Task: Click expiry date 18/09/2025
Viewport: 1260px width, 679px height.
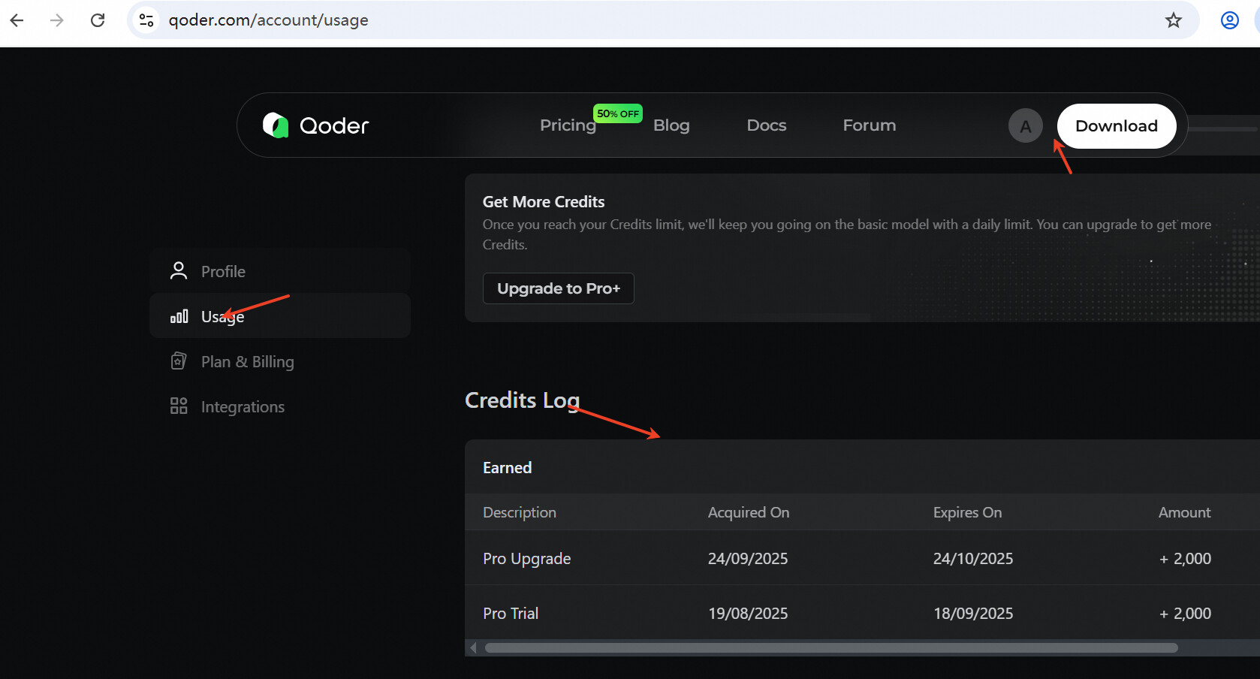Action: pyautogui.click(x=973, y=614)
